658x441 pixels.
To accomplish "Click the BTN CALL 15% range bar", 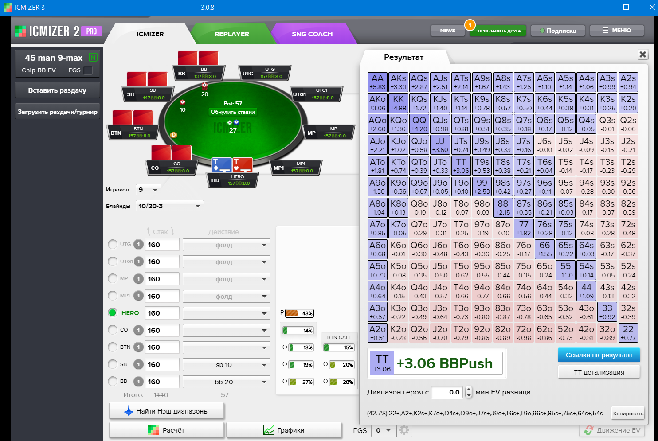I will (339, 347).
